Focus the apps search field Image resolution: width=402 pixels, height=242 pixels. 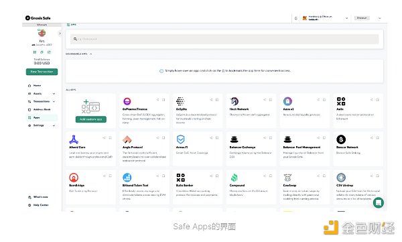point(224,39)
